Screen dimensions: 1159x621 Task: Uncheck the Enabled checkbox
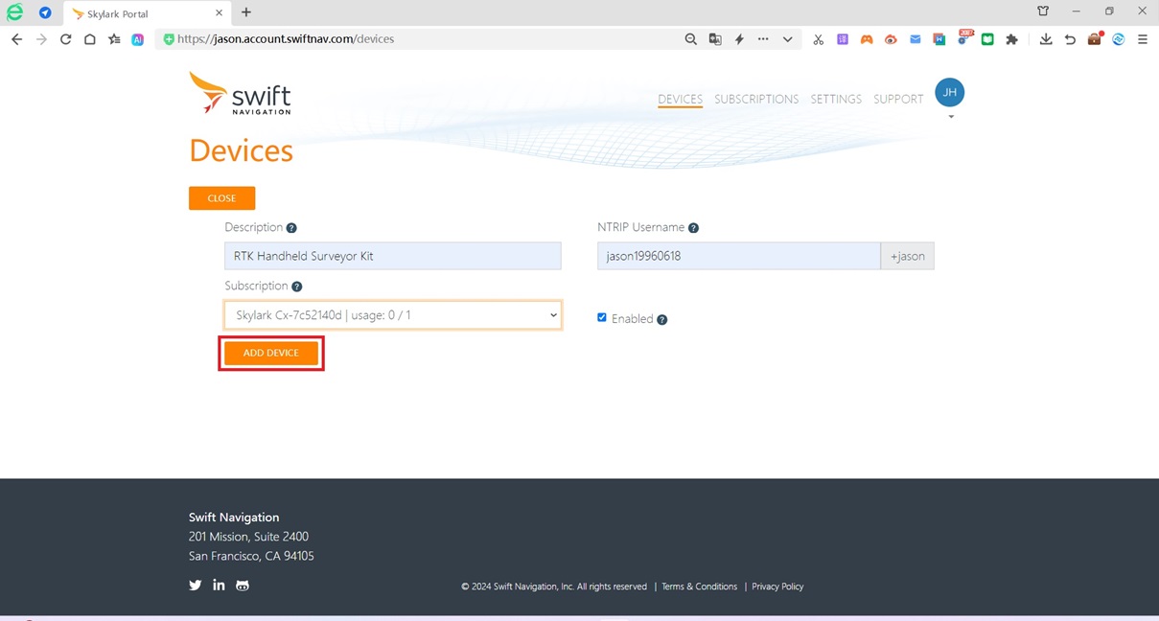602,317
